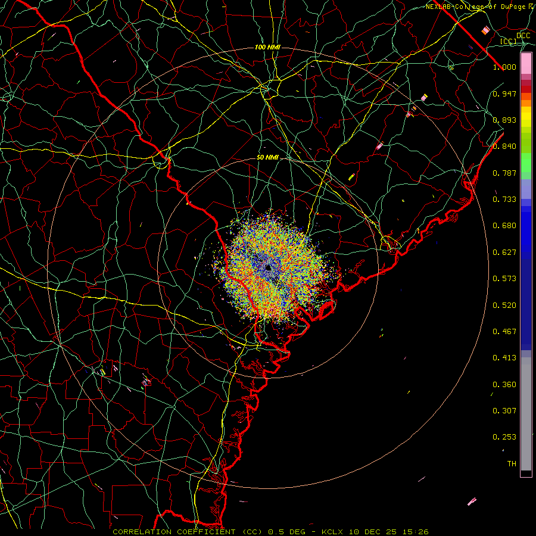This screenshot has width=536, height=536.
Task: Select the 0.680 scale value
Action: click(x=504, y=225)
